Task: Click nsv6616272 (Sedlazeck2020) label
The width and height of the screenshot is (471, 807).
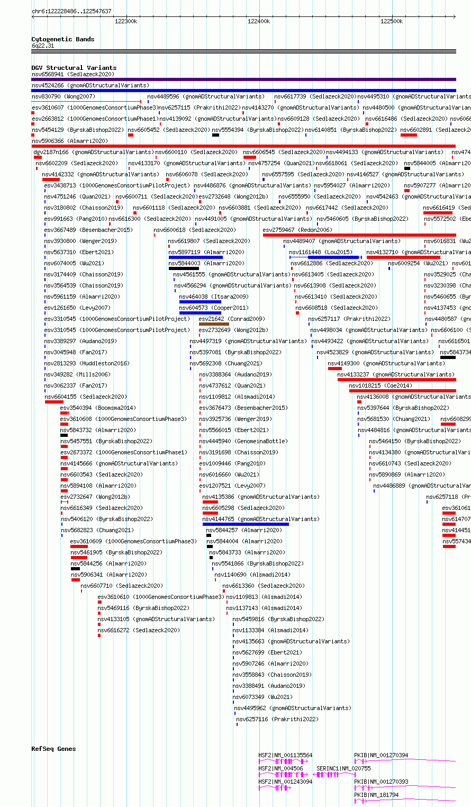Action: pyautogui.click(x=139, y=630)
